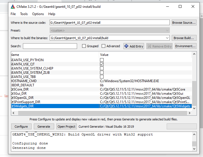Click the Value column header
The image size is (203, 157).
(145, 55)
